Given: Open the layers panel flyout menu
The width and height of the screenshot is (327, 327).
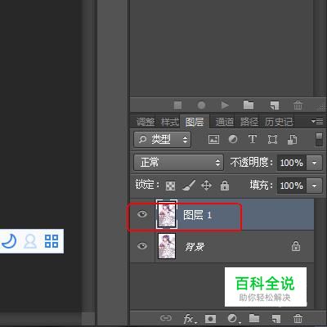Looking at the screenshot, I should click(x=317, y=121).
